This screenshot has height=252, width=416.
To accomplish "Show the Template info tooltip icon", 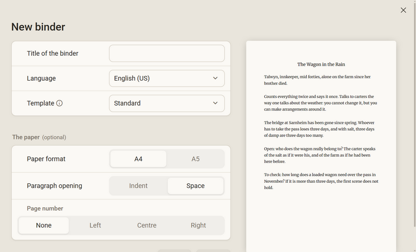I will (59, 103).
